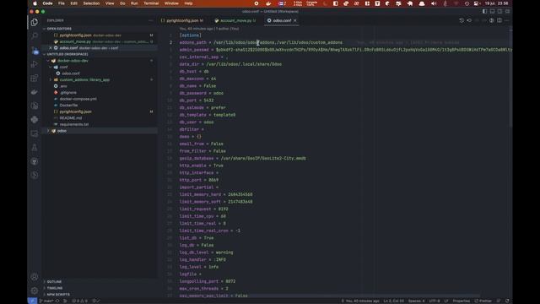The height and width of the screenshot is (304, 540).
Task: Close the odoo.conf editor tab
Action: 295,20
